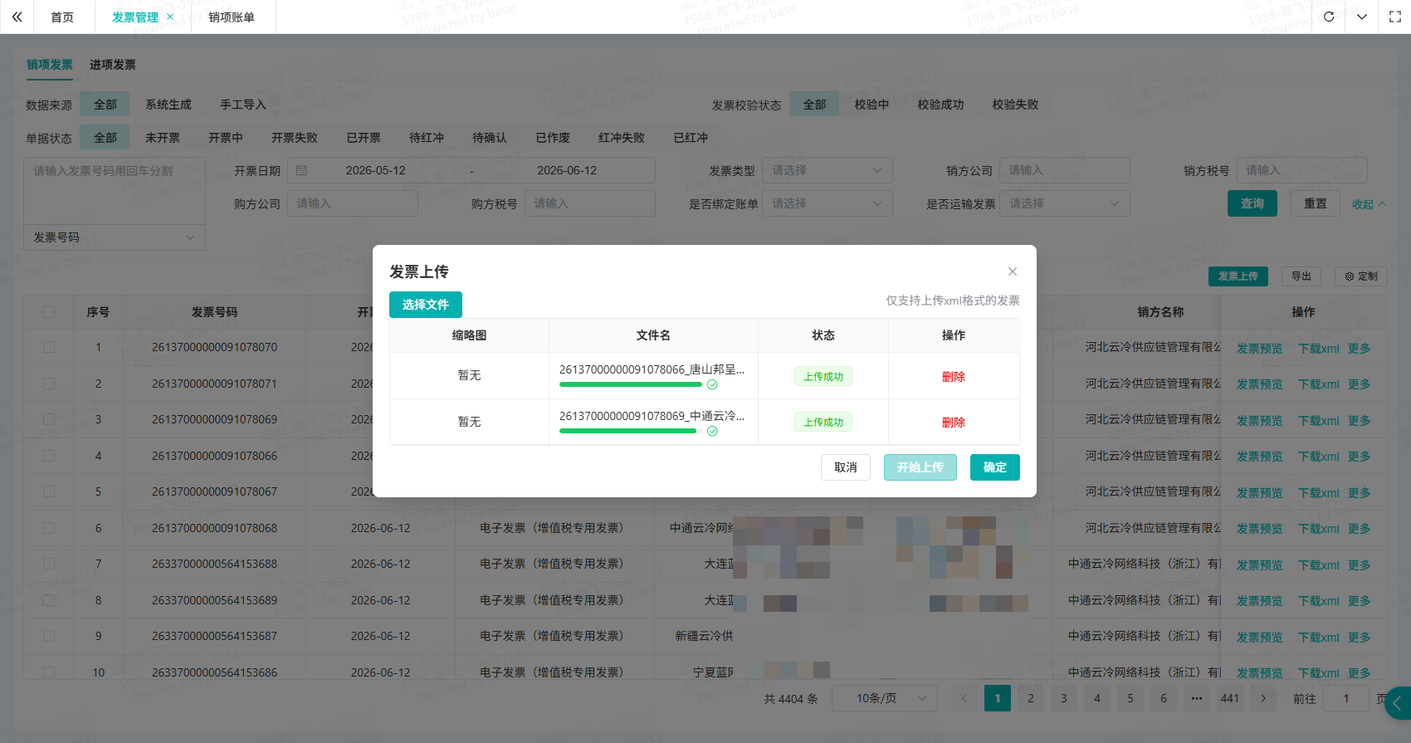Screen dimensions: 1411x743
Task: Switch to the 首页 tab
Action: [62, 17]
